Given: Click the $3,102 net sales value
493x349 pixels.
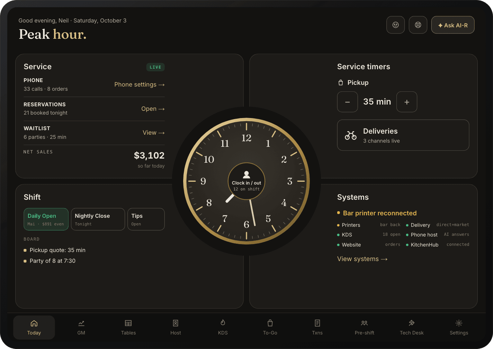Looking at the screenshot, I should click(x=149, y=155).
